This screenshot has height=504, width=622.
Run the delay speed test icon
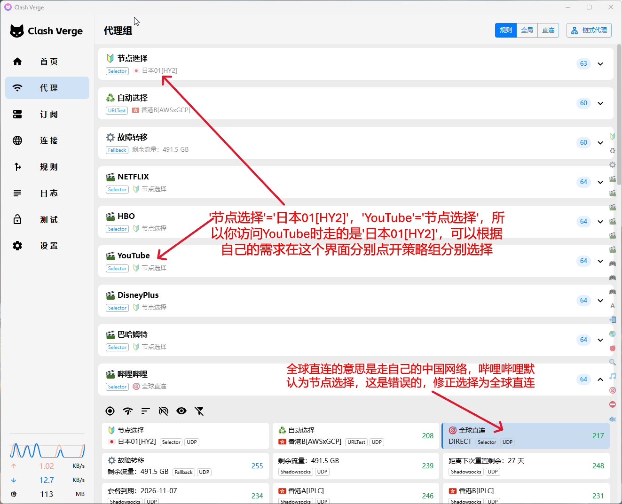[128, 411]
